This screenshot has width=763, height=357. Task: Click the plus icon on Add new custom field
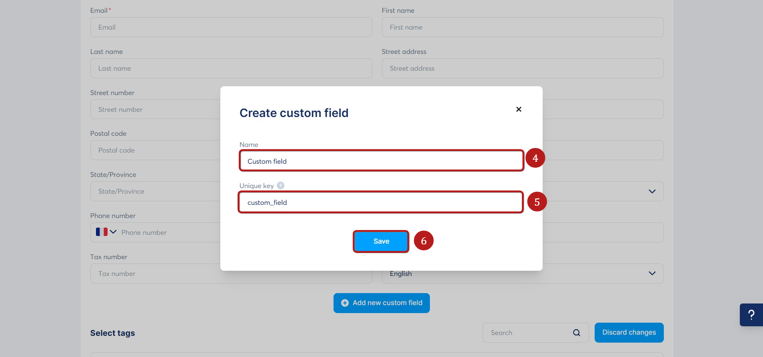[x=345, y=303]
